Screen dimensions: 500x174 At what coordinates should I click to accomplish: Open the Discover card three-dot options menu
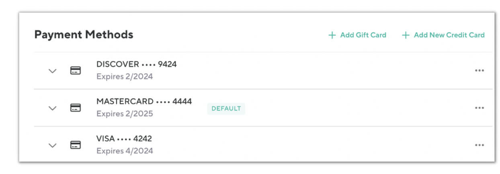coord(479,71)
